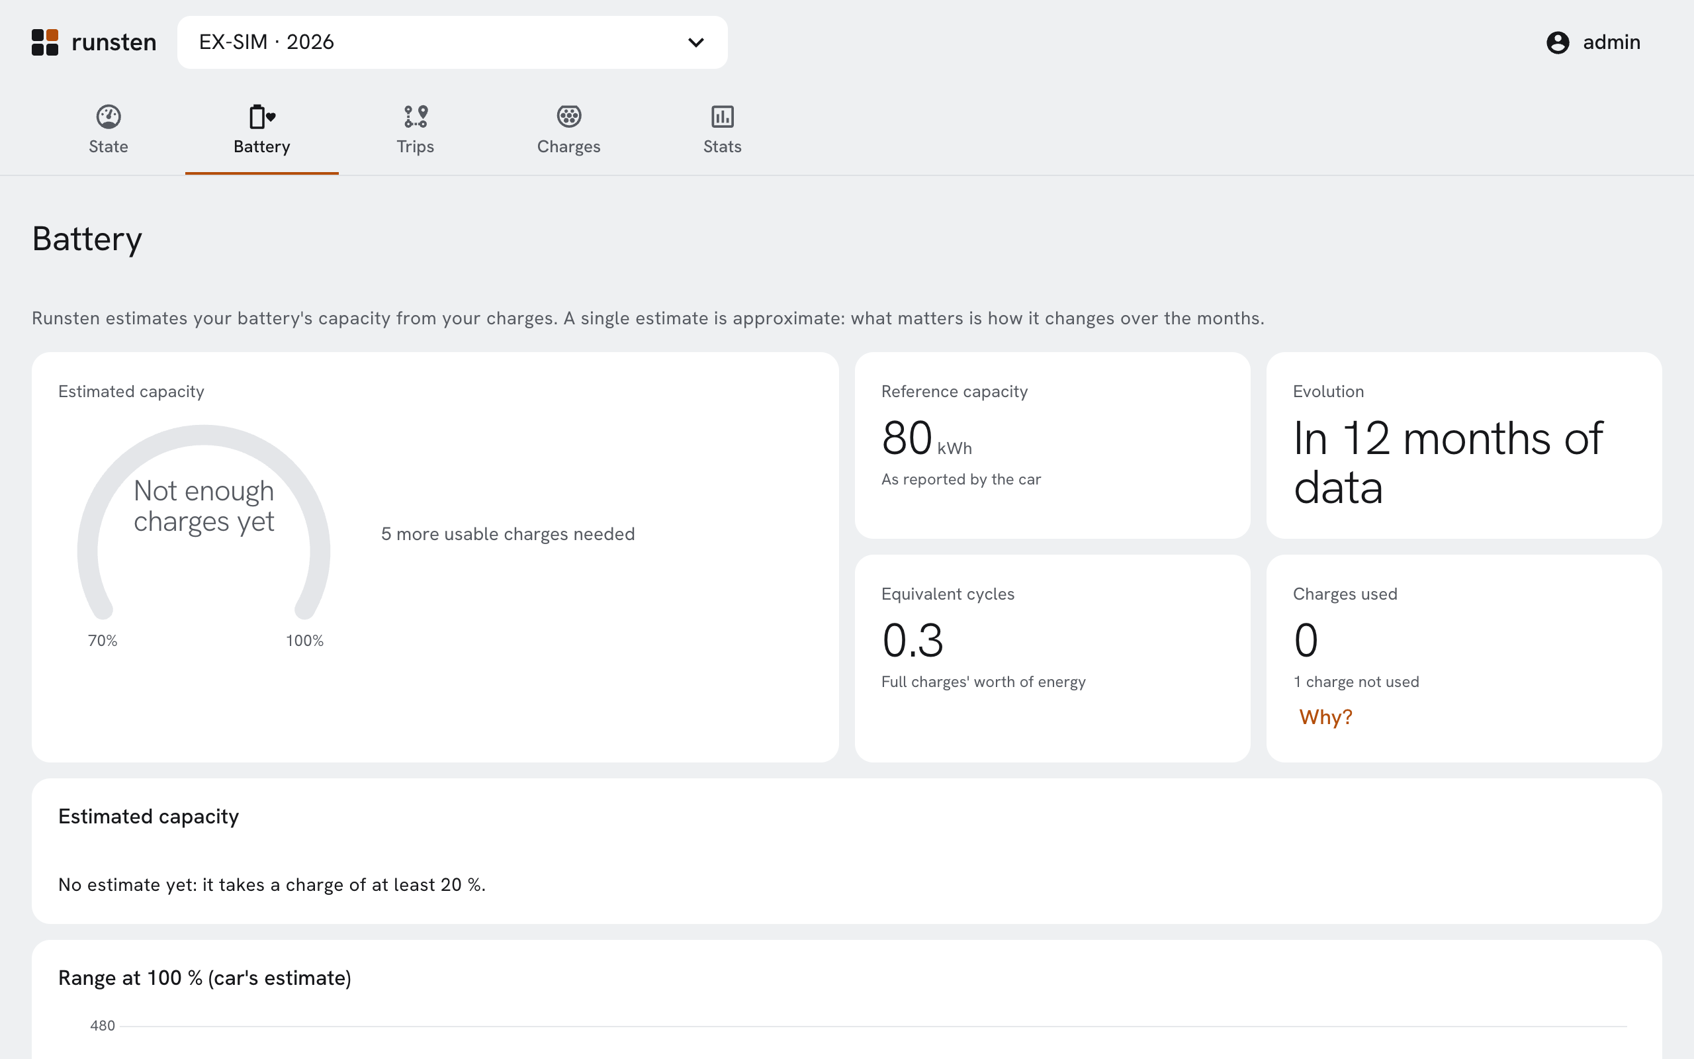Viewport: 1694px width, 1059px height.
Task: Click the Stats bar chart icon
Action: [x=723, y=116]
